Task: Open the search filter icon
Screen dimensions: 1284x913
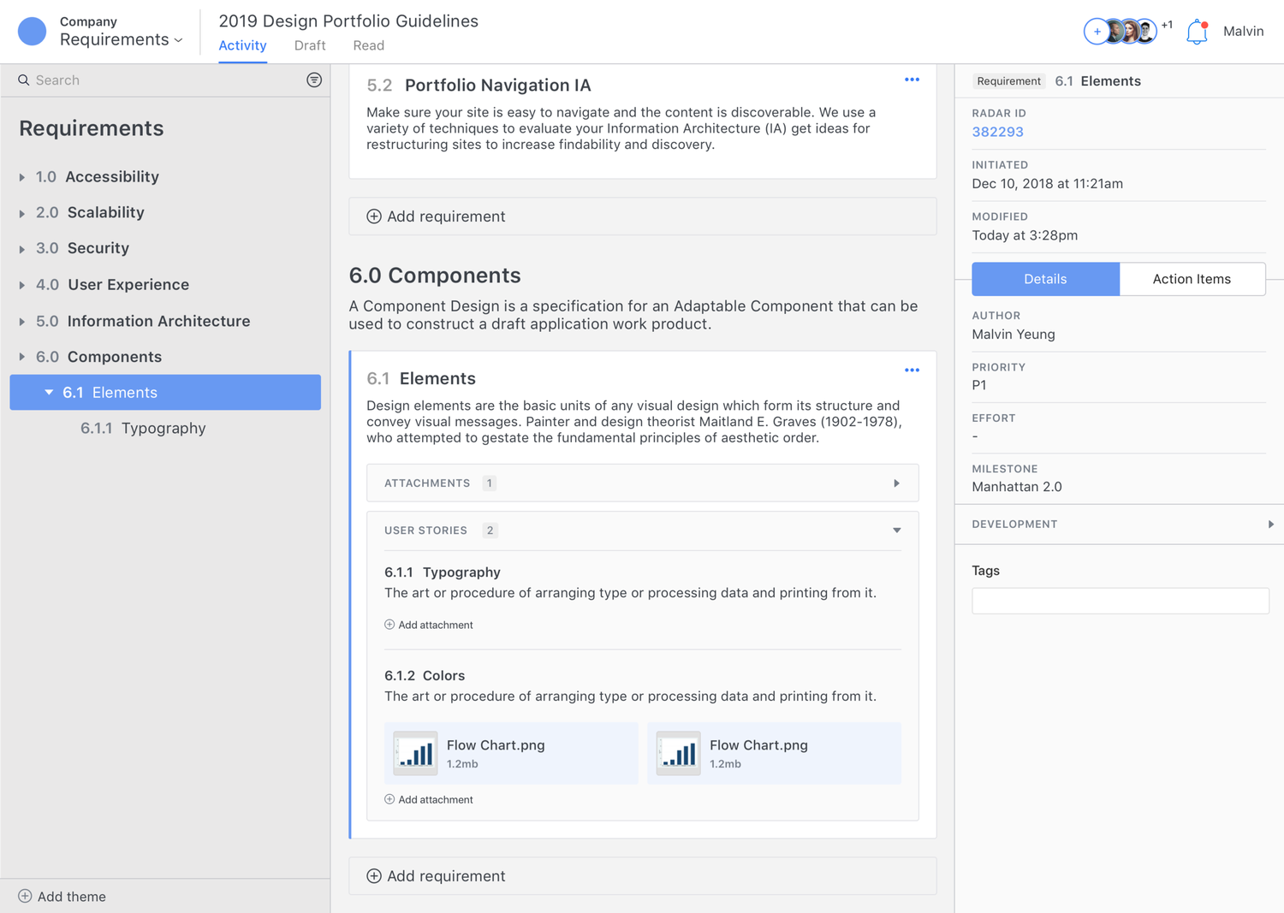Action: (x=314, y=80)
